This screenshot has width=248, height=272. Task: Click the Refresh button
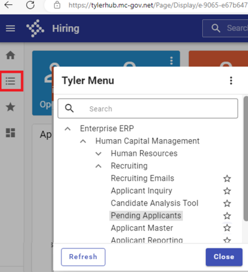click(x=83, y=257)
